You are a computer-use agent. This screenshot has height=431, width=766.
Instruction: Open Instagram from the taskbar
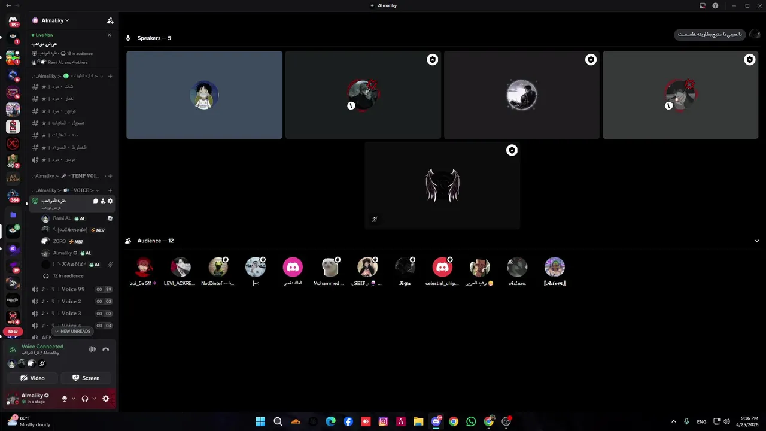384,421
